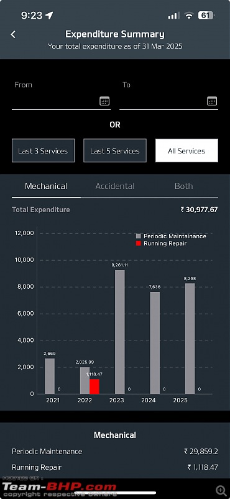
Task: Tap the battery indicator icon
Action: pos(206,15)
